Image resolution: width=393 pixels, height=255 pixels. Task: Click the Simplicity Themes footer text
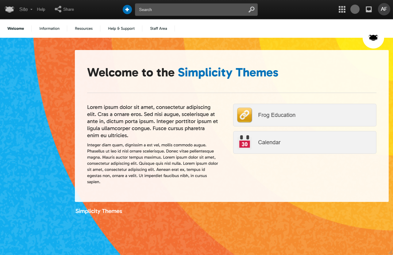pos(99,211)
